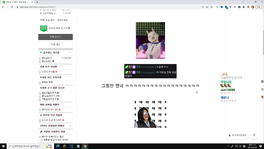Click the 베르니 username in chat
Screen dimensions: 264x149
(x=225, y=97)
